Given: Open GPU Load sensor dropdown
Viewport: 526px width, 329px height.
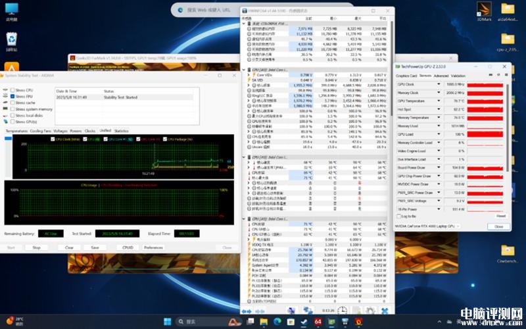Looking at the screenshot, I should coord(439,134).
